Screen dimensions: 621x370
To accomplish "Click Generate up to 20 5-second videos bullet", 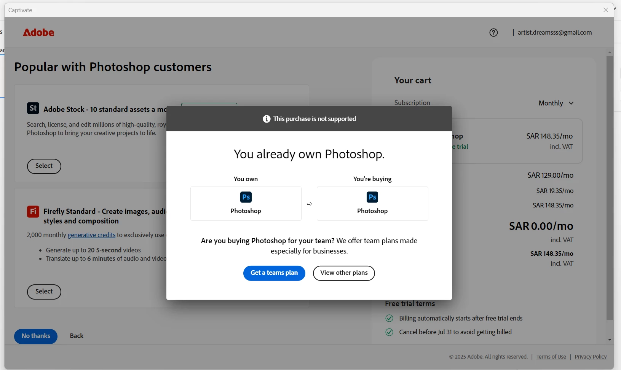I will point(93,250).
